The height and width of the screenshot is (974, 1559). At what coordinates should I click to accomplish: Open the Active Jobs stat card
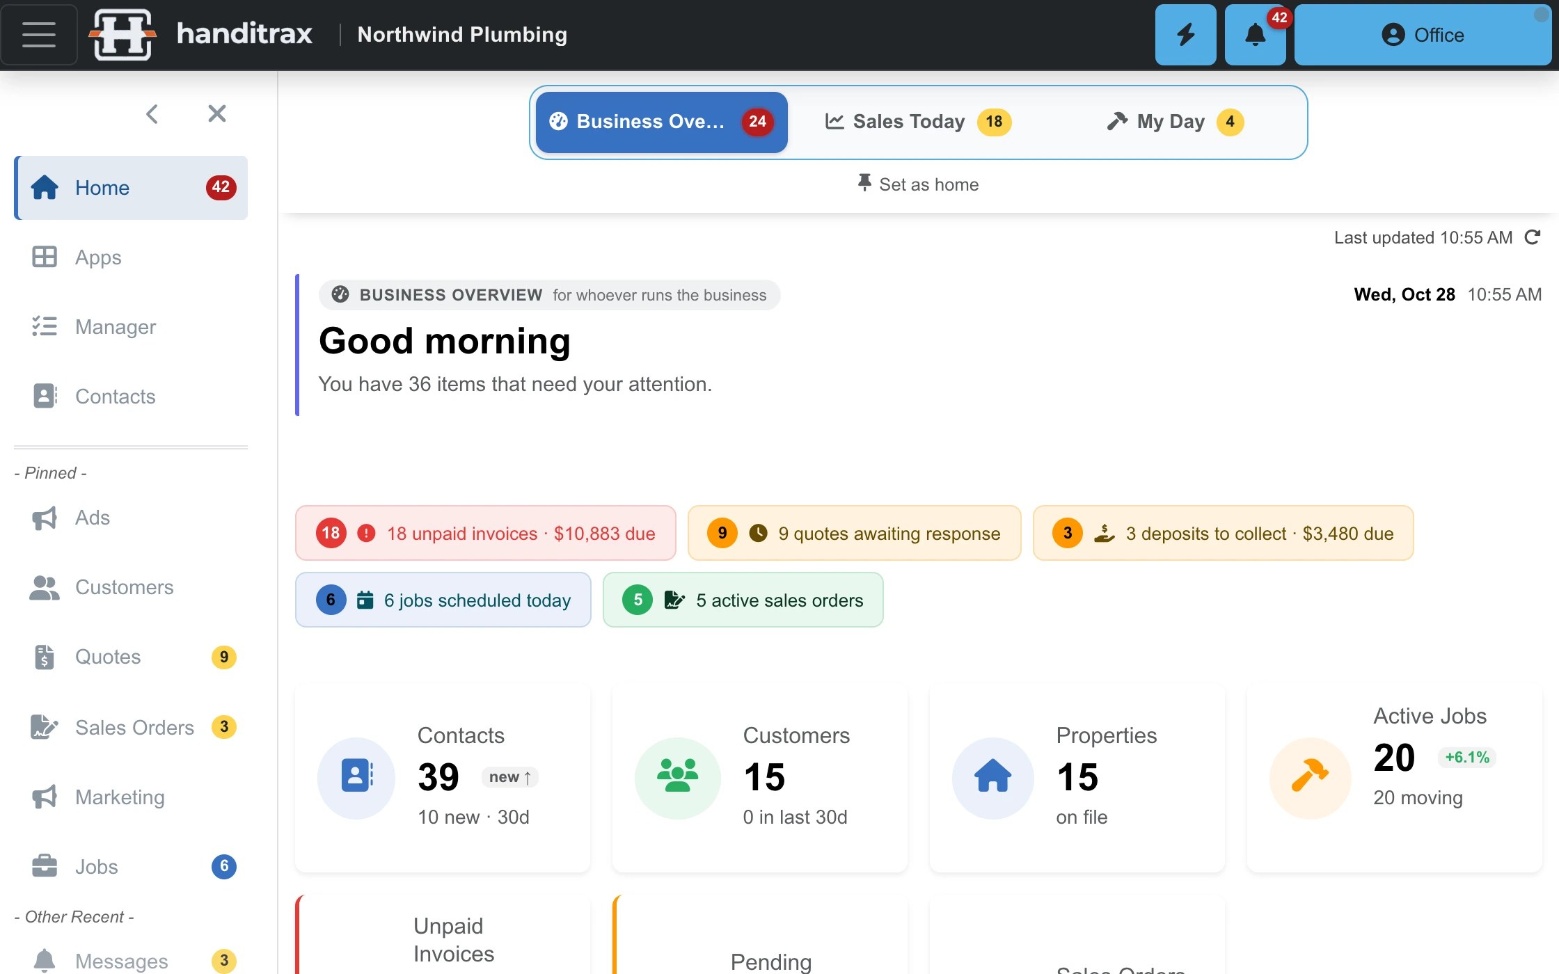coord(1395,777)
